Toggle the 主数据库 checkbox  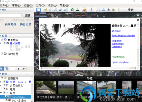2,78
